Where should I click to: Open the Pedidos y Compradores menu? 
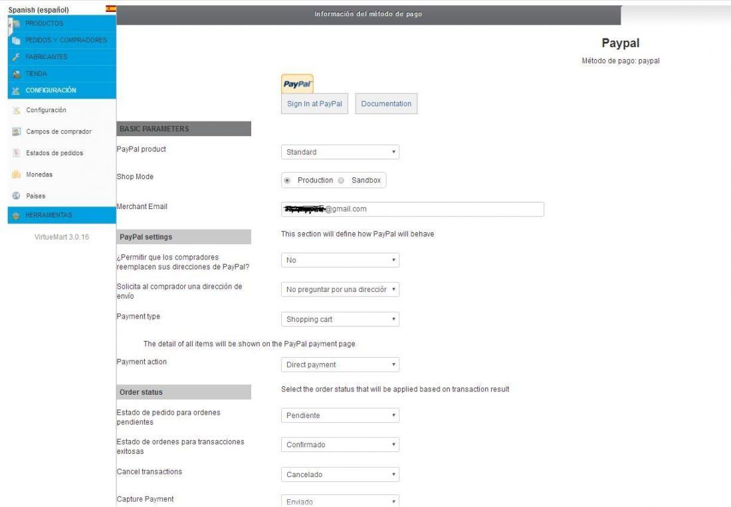tap(62, 40)
